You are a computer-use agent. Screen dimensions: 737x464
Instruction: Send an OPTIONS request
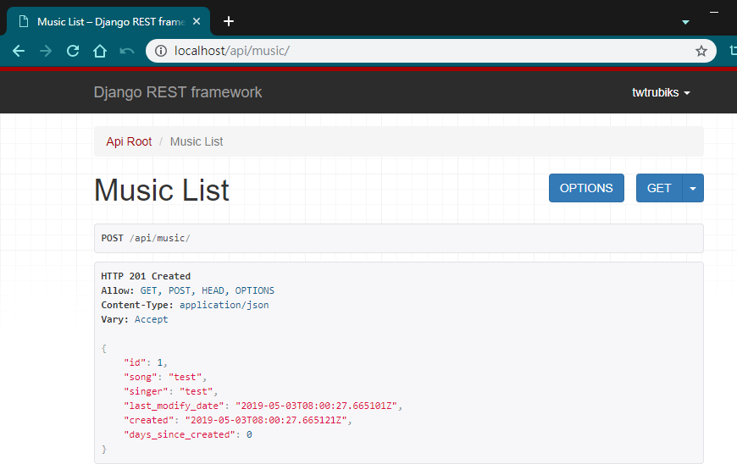click(586, 188)
